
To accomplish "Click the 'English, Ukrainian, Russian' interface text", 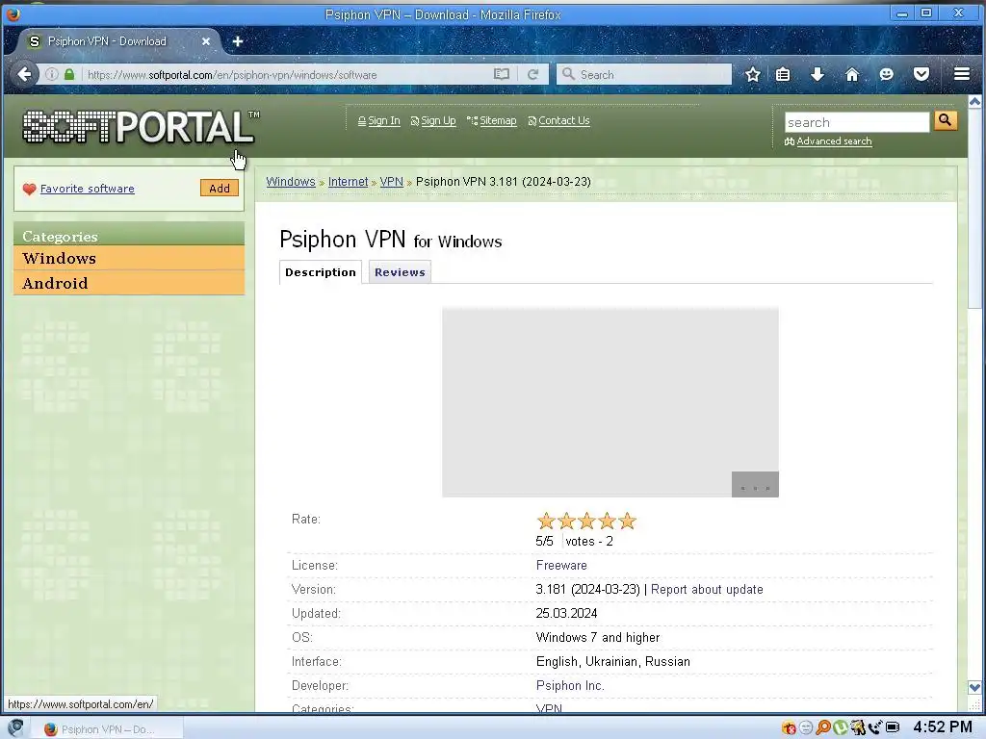I will click(613, 662).
